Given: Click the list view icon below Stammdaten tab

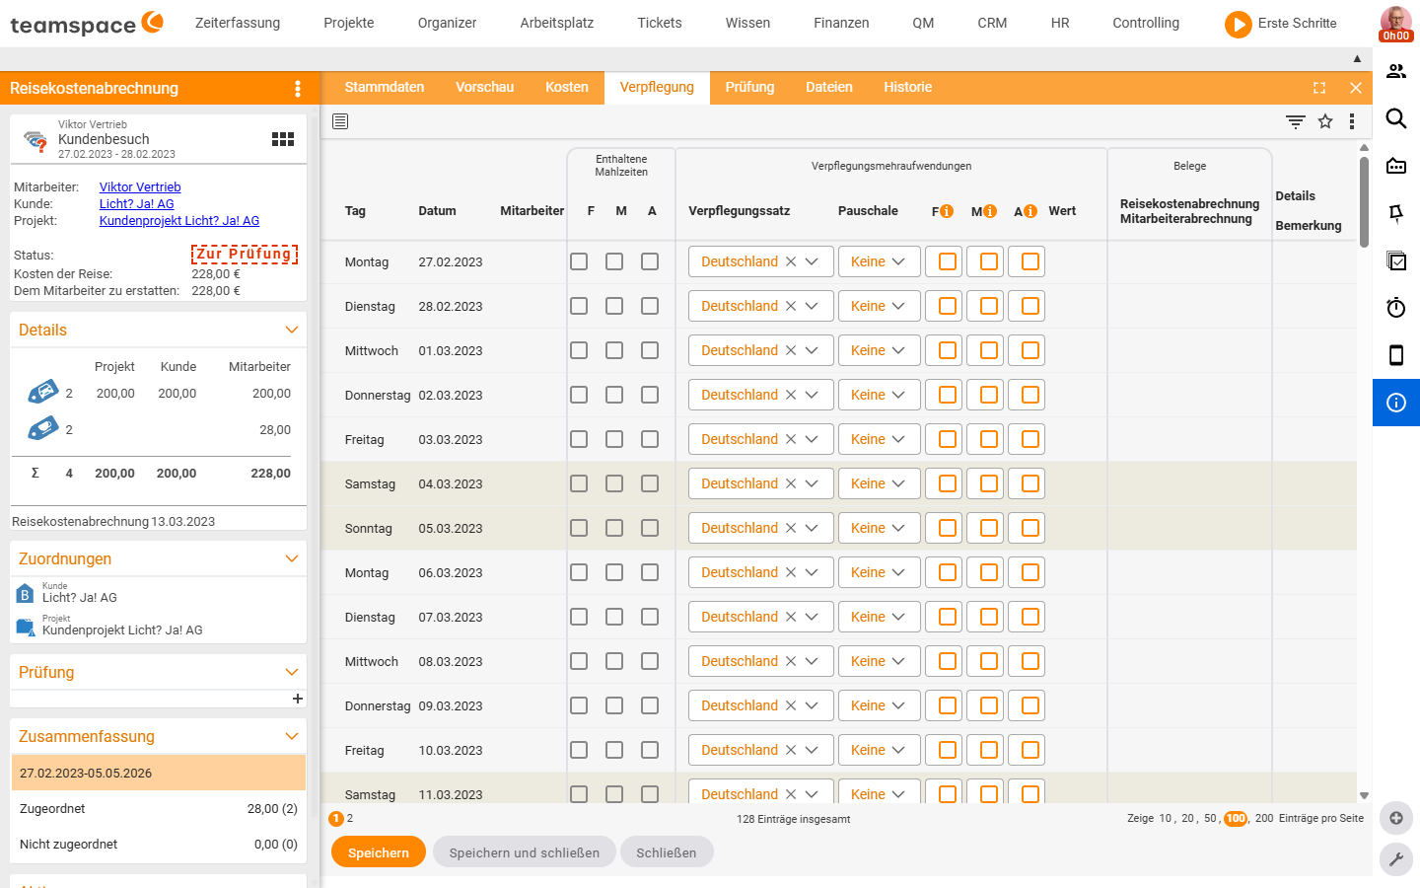Looking at the screenshot, I should click(340, 121).
